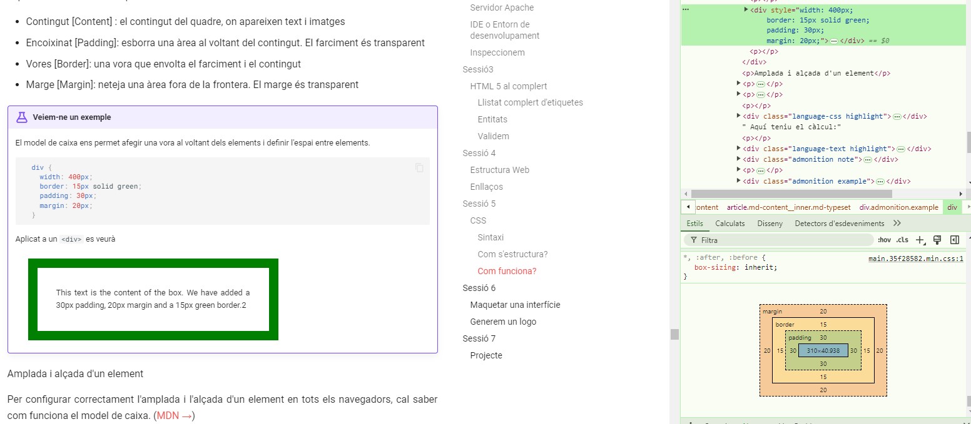Show more DevTools style tabs chevron

(x=897, y=223)
